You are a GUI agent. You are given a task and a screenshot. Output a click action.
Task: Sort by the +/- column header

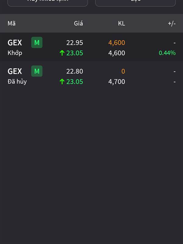[172, 23]
